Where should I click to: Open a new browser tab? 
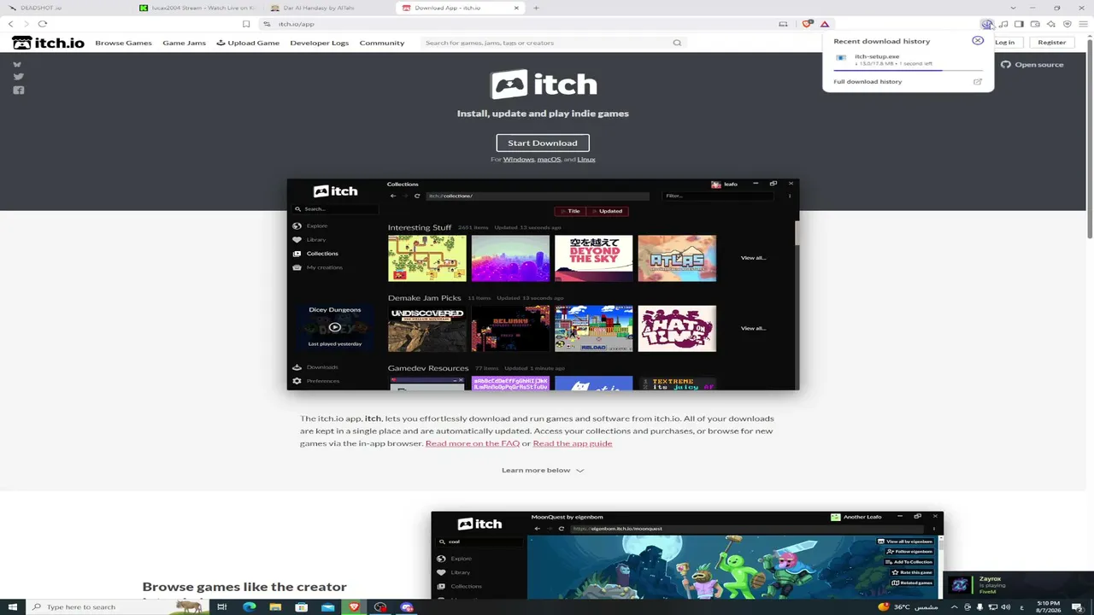tap(536, 8)
